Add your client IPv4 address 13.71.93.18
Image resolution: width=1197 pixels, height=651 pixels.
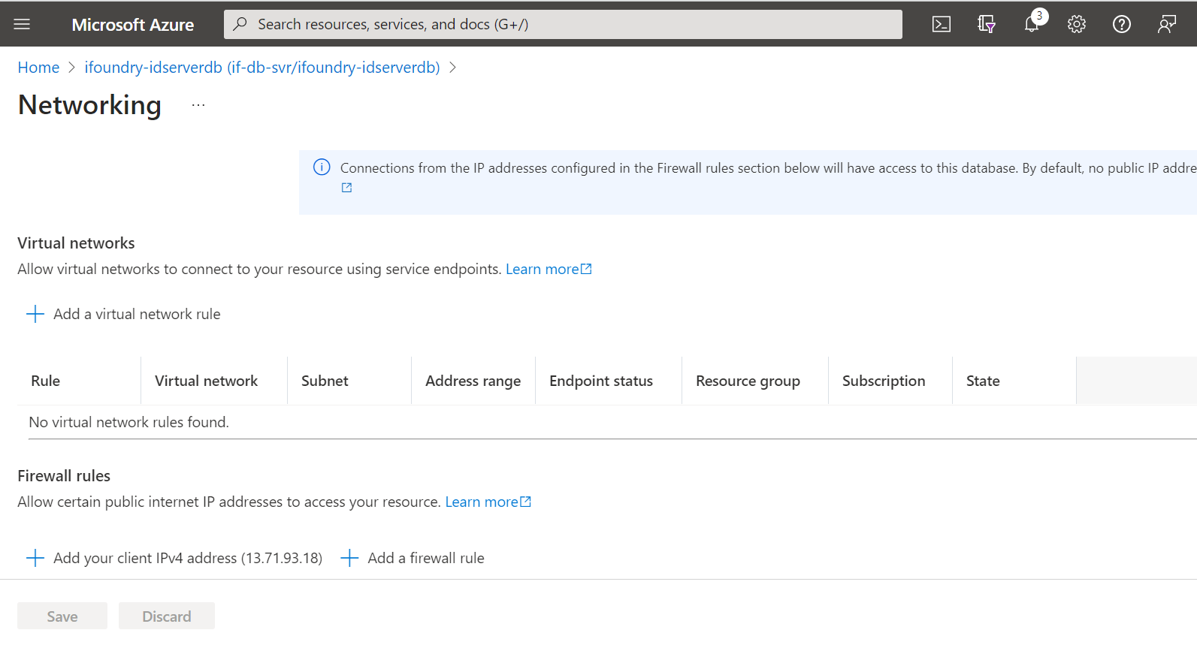pyautogui.click(x=174, y=558)
